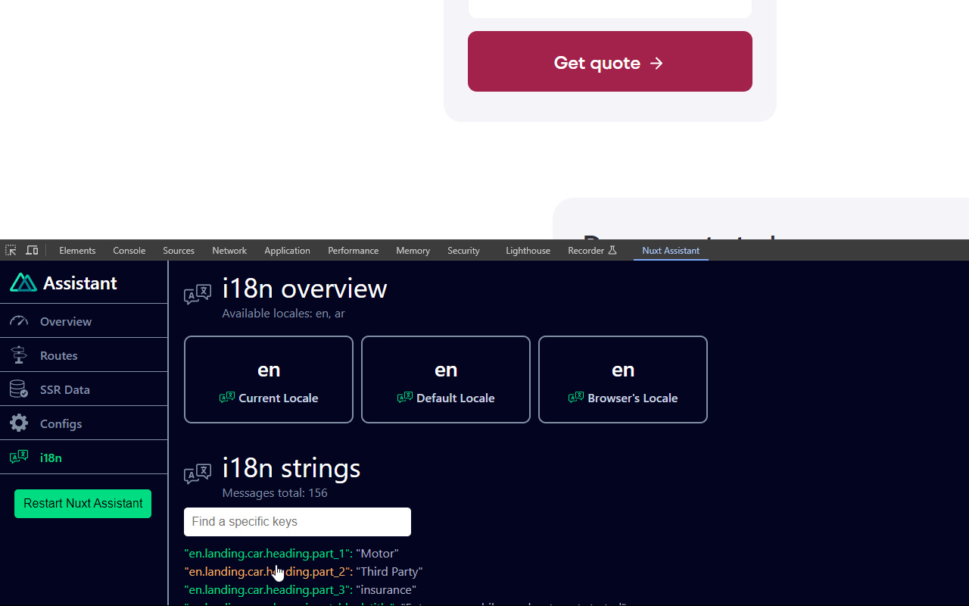The height and width of the screenshot is (606, 969).
Task: Open the Application tab
Action: coord(287,250)
